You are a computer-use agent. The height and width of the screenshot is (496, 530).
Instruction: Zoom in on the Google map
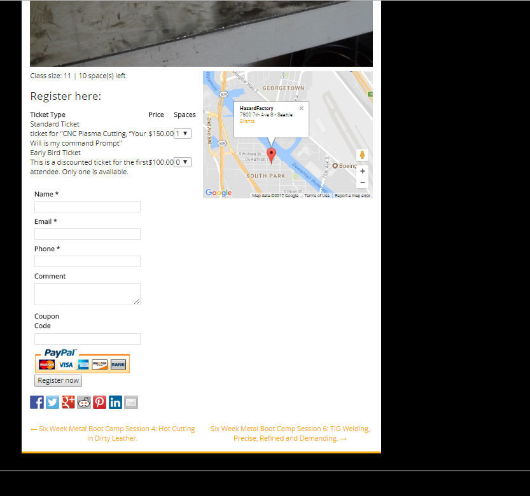(x=363, y=171)
